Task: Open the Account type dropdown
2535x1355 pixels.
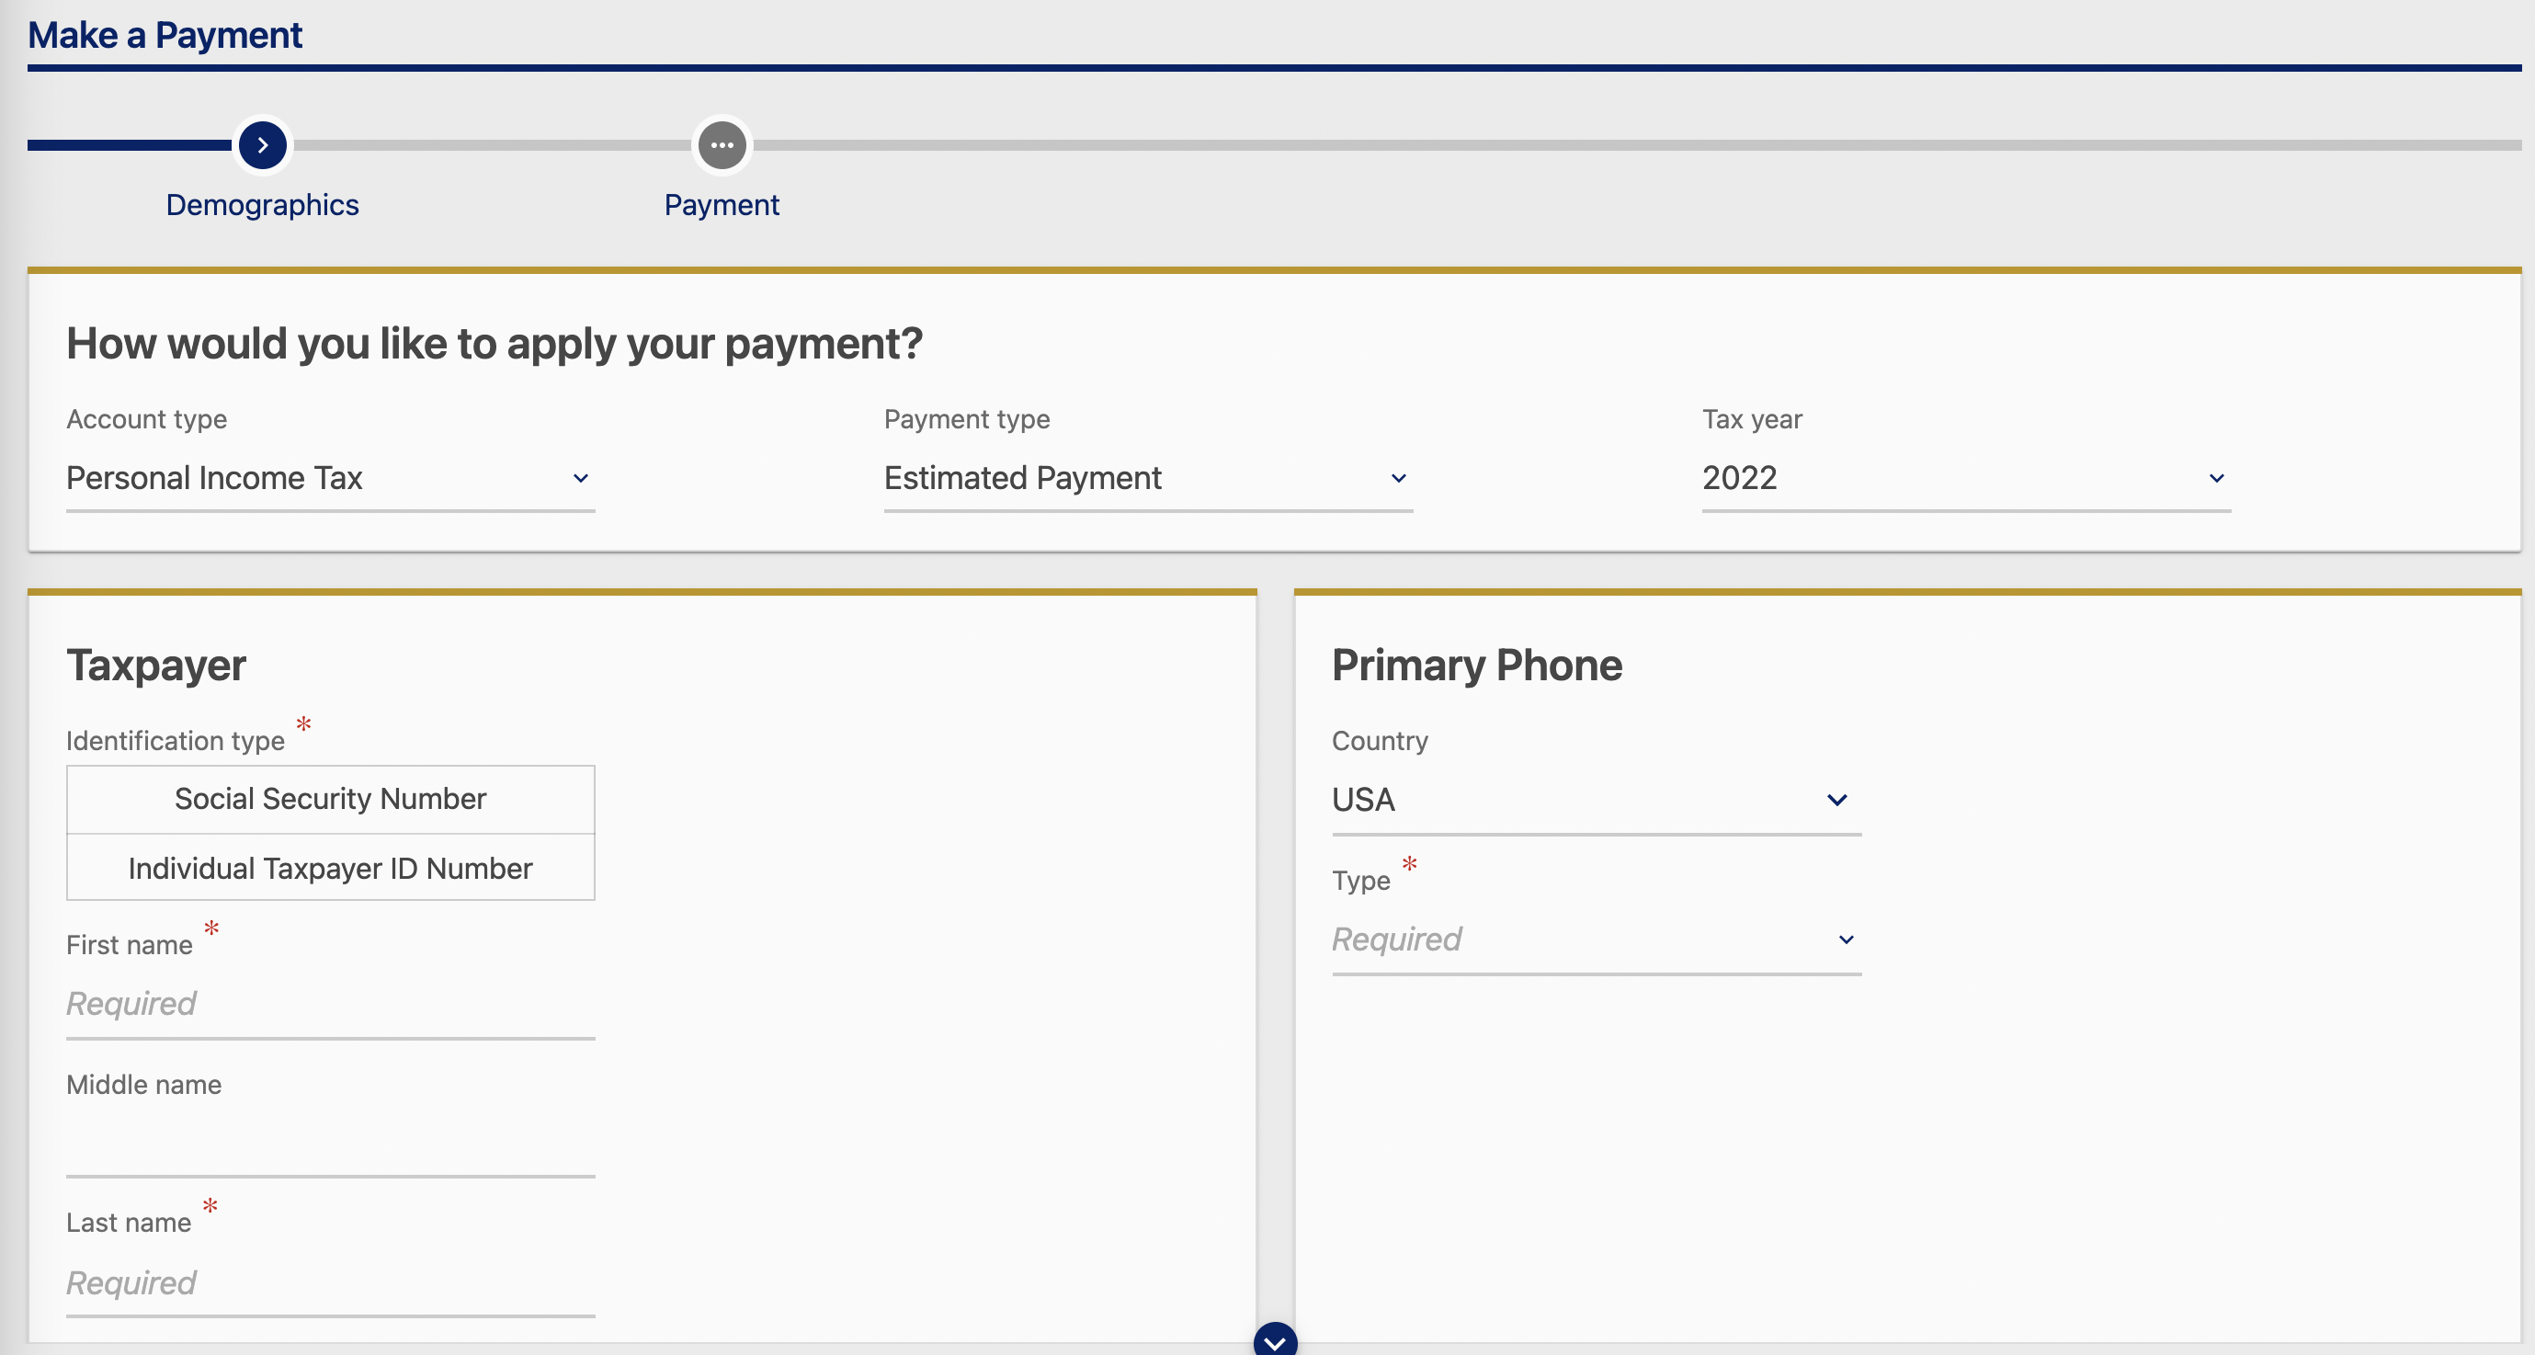Action: coord(331,478)
